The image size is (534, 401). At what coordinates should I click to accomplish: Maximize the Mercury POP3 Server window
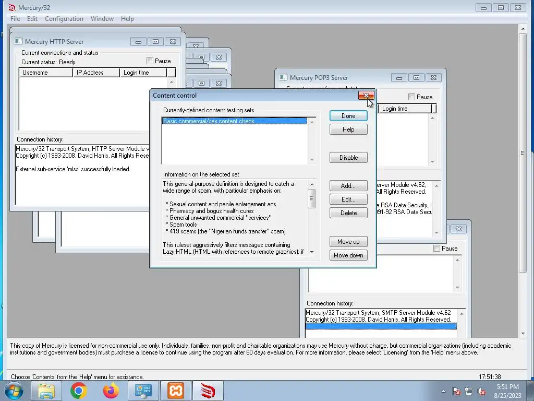pos(416,78)
